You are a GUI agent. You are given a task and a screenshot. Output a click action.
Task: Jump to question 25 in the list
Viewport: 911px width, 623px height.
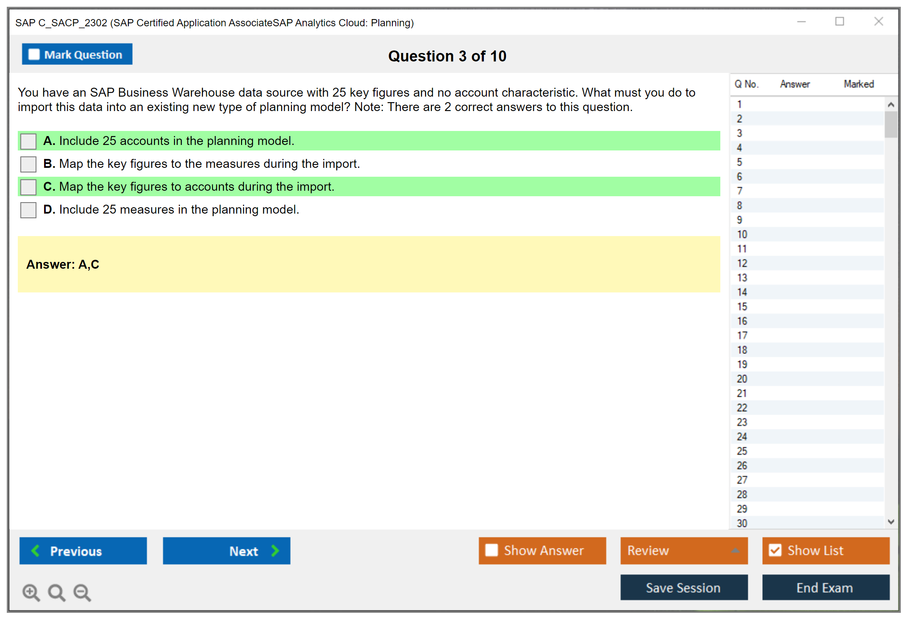pyautogui.click(x=742, y=451)
